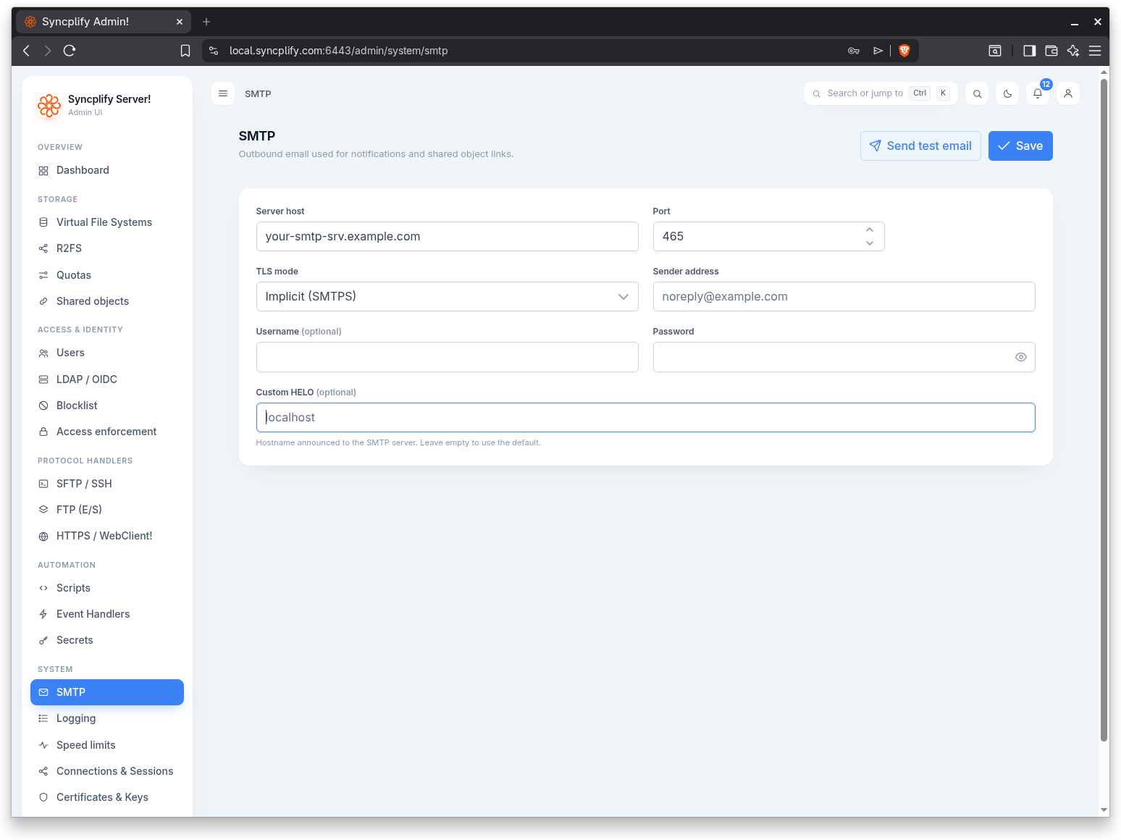The height and width of the screenshot is (840, 1121).
Task: Increase the Port value with up arrow
Action: 870,230
